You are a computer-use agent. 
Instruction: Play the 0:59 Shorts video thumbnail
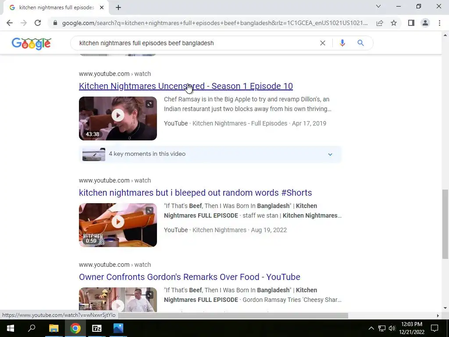tap(118, 225)
